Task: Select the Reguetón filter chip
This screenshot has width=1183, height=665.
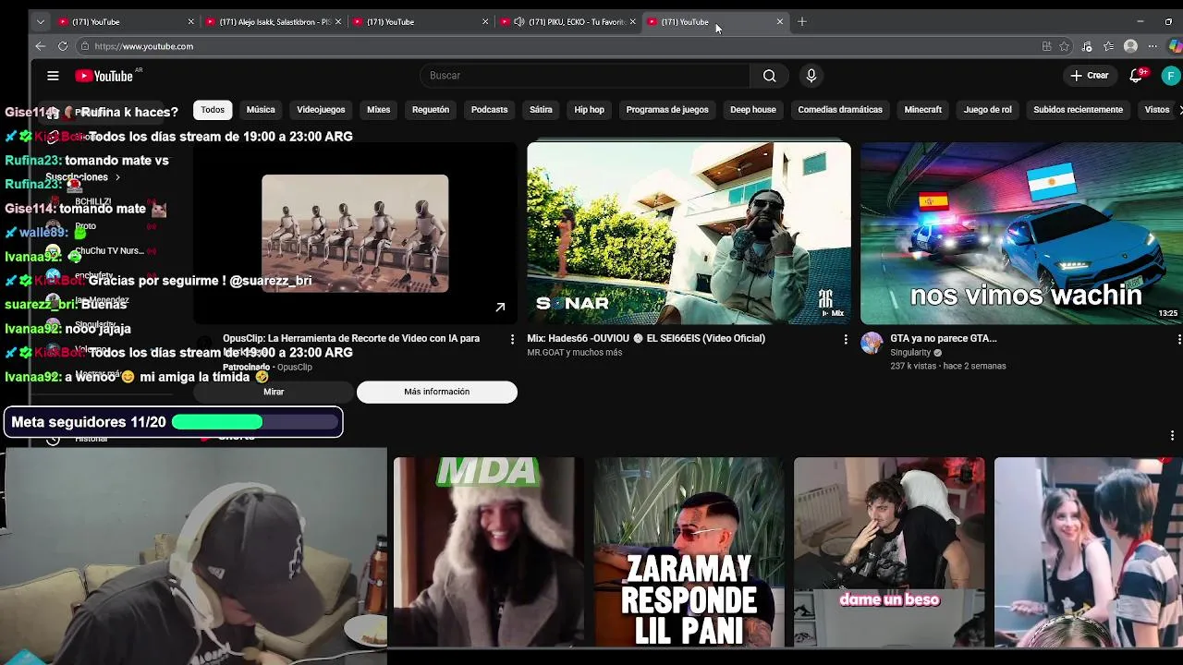Action: tap(431, 110)
